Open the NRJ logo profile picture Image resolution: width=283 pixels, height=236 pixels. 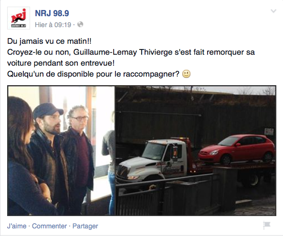pyautogui.click(x=19, y=18)
